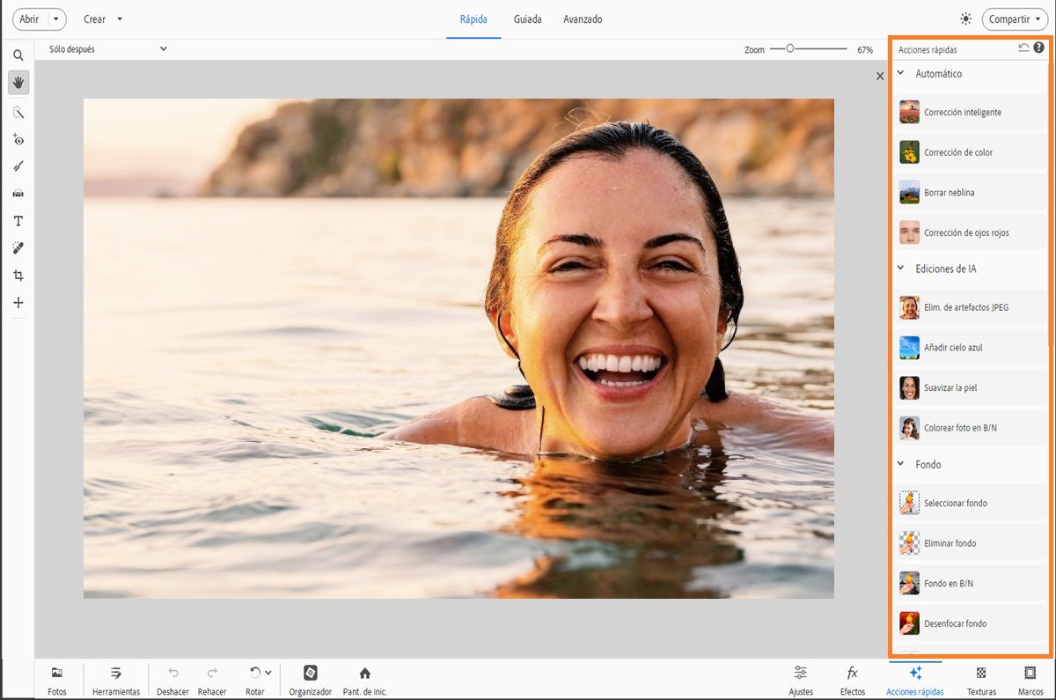Close the image with the X
This screenshot has width=1056, height=700.
pyautogui.click(x=880, y=77)
